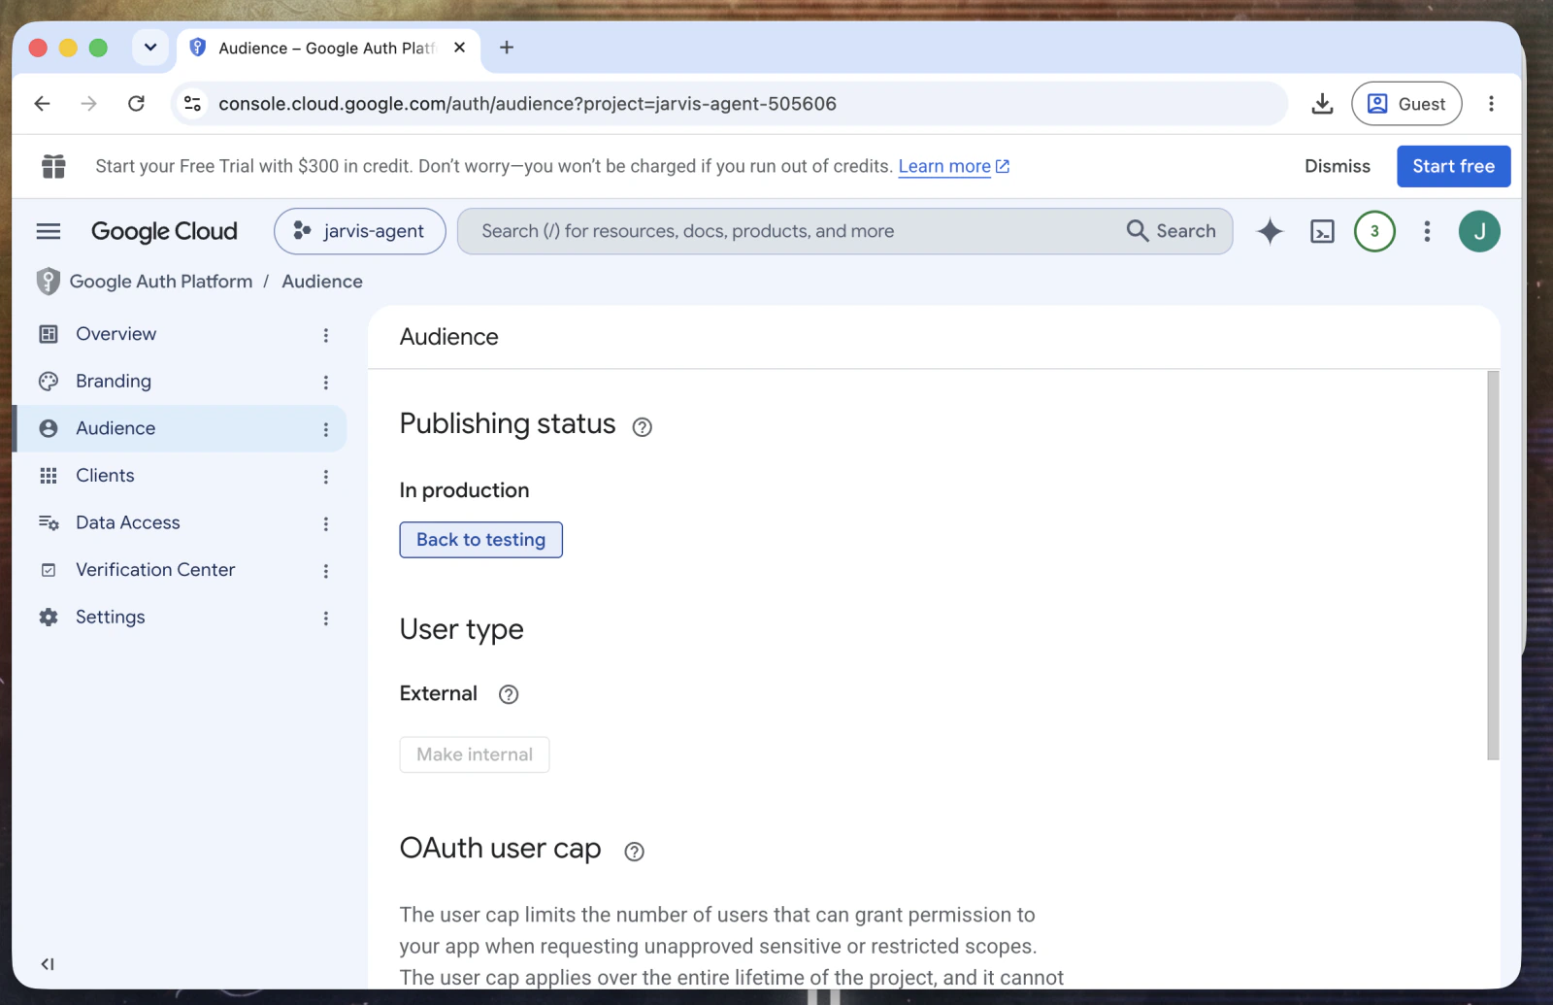View notifications badge showing 3
The image size is (1553, 1005).
point(1374,231)
